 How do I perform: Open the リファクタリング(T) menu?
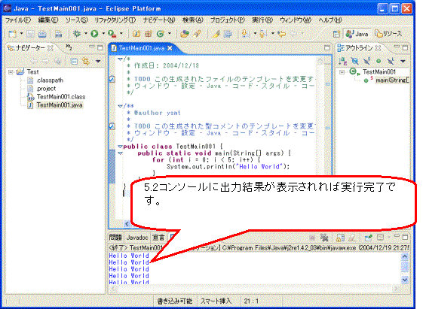(x=115, y=20)
